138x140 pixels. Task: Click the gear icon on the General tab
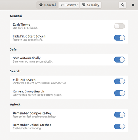point(41,5)
